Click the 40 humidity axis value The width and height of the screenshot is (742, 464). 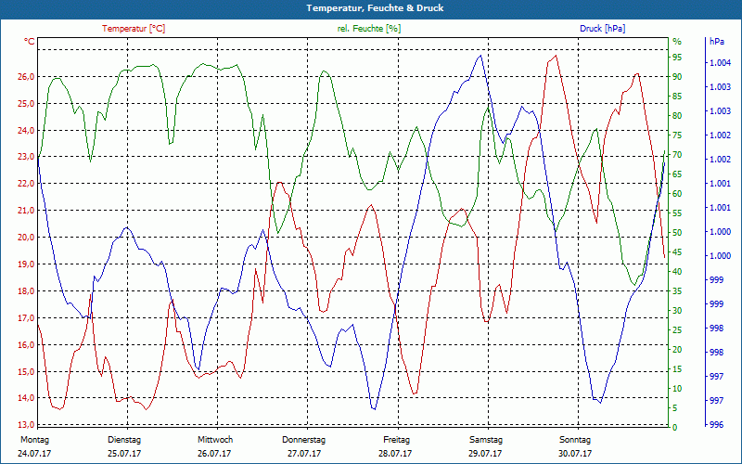pyautogui.click(x=677, y=272)
